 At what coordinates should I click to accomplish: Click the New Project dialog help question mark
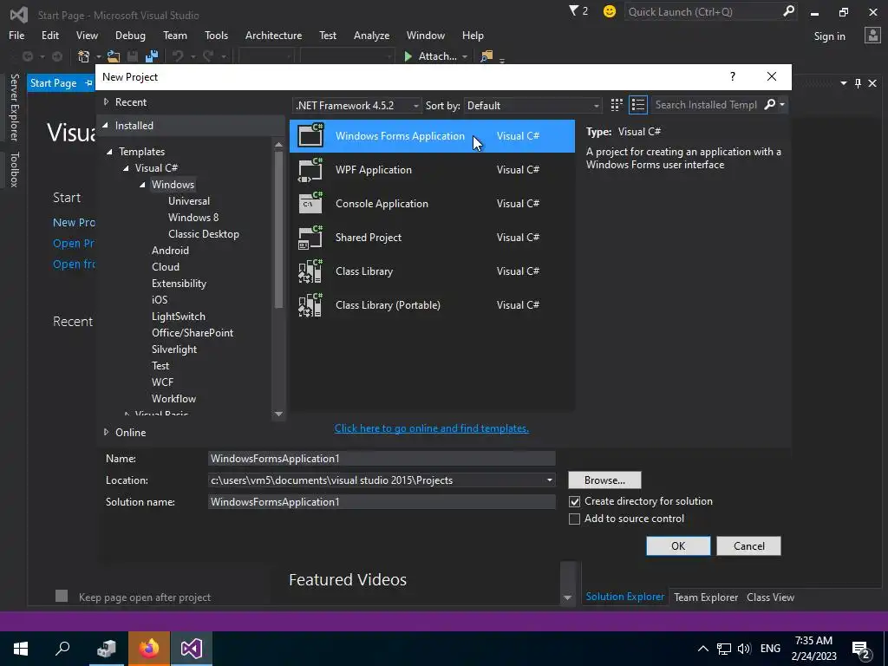(x=732, y=76)
